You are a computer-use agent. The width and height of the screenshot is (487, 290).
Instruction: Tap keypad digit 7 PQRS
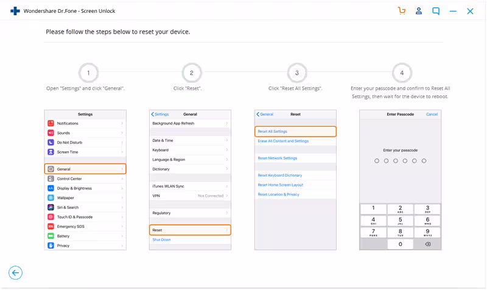(373, 233)
